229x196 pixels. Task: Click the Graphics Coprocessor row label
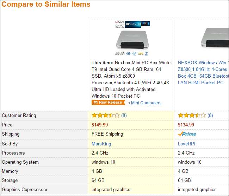pyautogui.click(x=25, y=190)
